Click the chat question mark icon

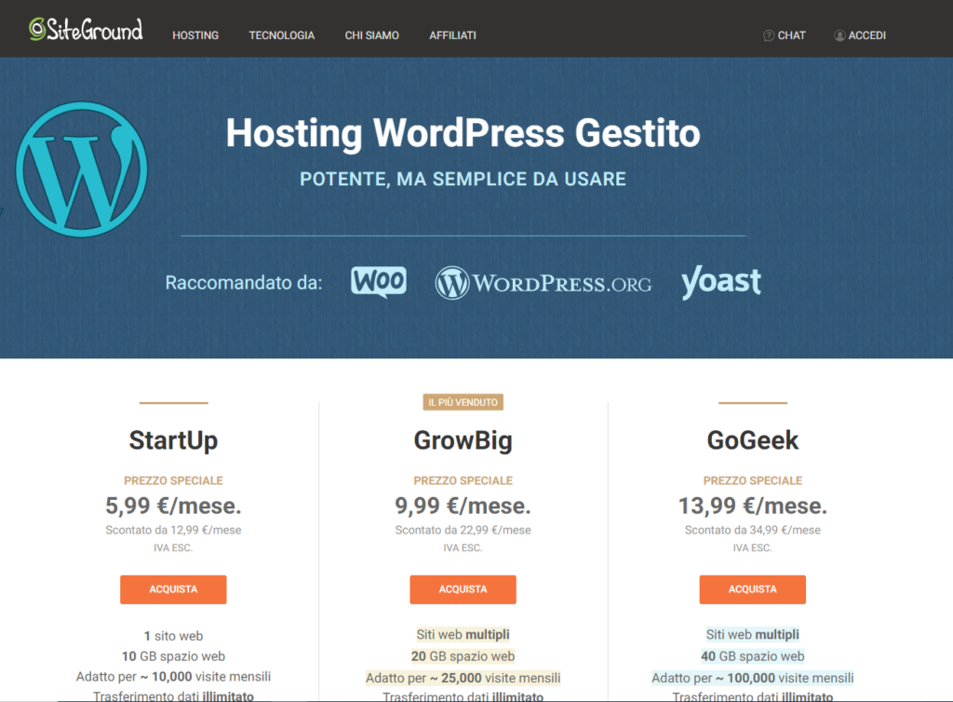(768, 35)
